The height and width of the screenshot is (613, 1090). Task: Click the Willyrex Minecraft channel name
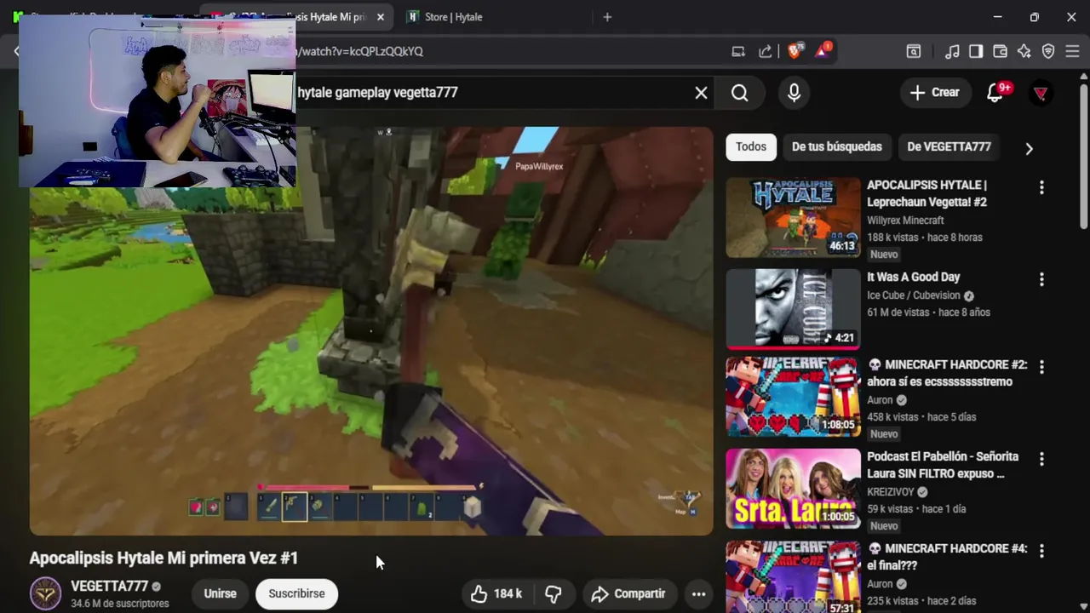pos(905,221)
